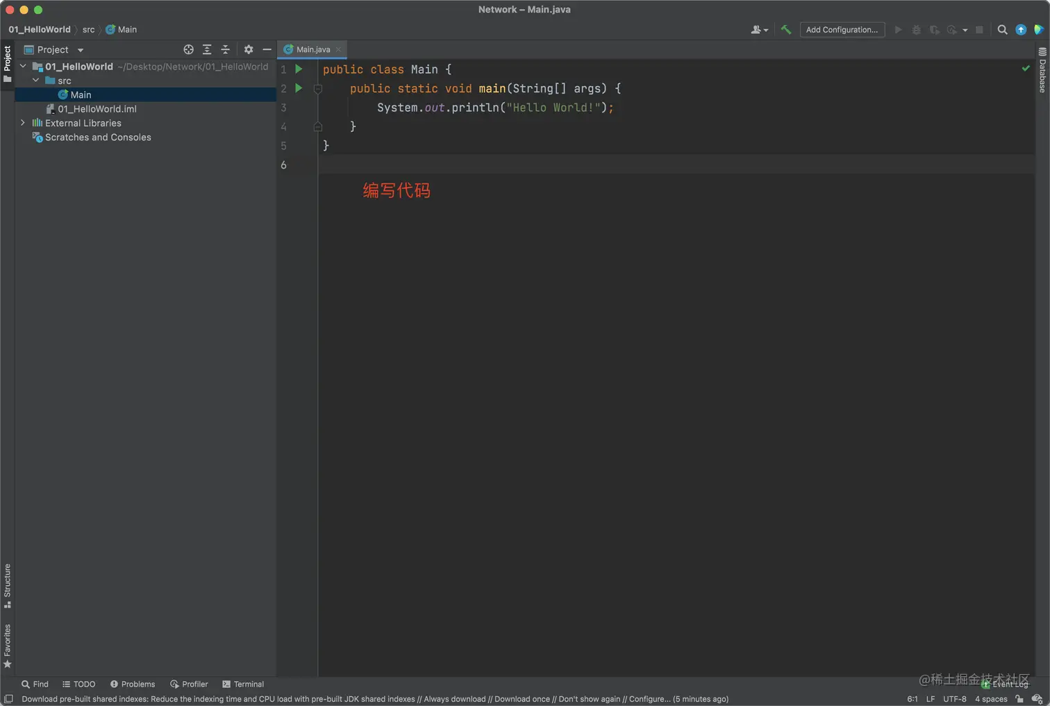Click line number 3 in gutter

coord(283,108)
